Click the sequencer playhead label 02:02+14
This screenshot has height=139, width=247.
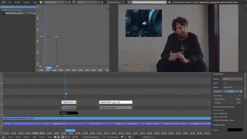tap(70, 131)
